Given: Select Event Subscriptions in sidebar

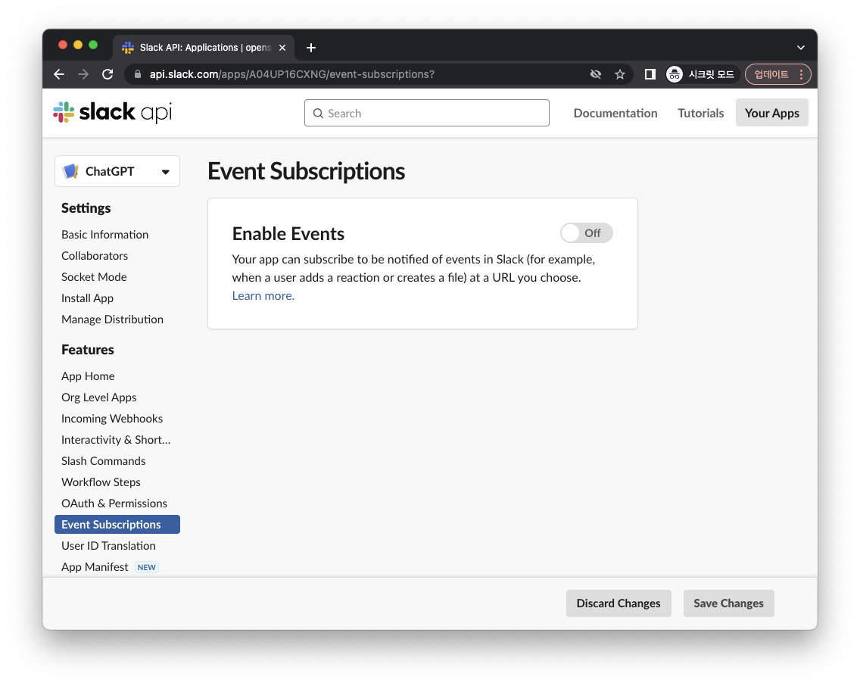Looking at the screenshot, I should (x=117, y=525).
